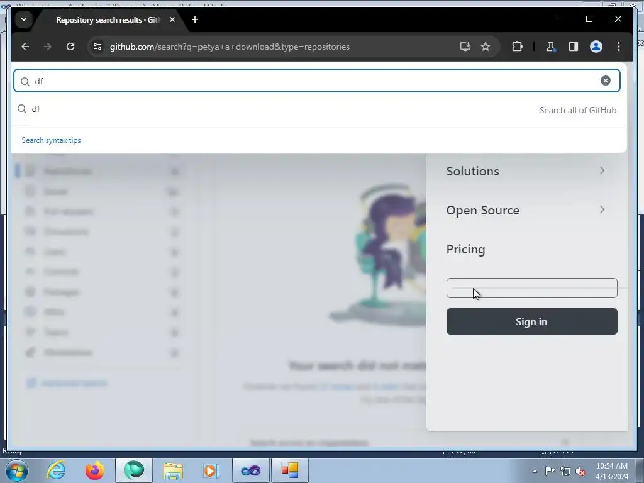Open the Chrome profile avatar
This screenshot has width=644, height=483.
coord(596,47)
